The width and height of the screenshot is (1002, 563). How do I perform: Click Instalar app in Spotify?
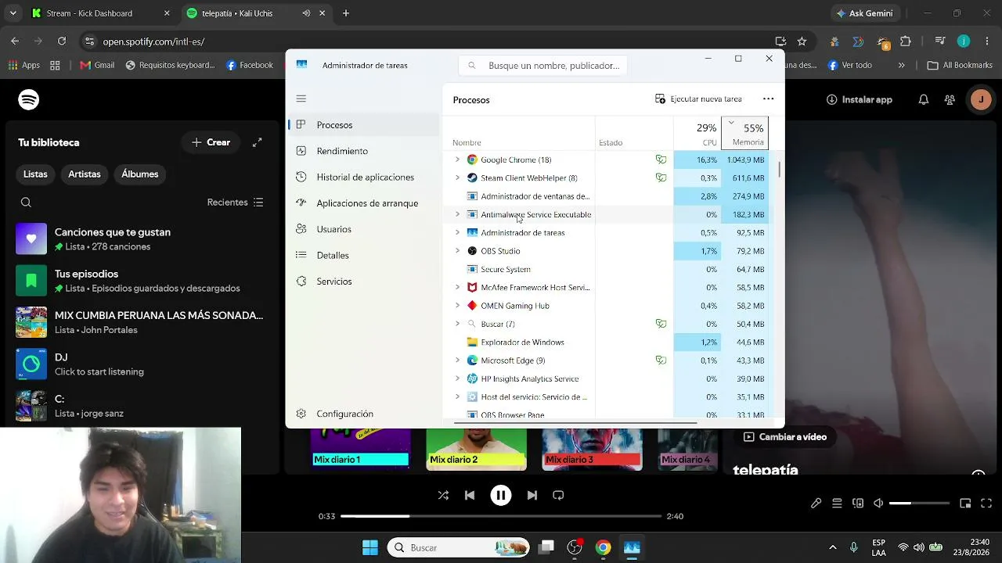point(859,99)
